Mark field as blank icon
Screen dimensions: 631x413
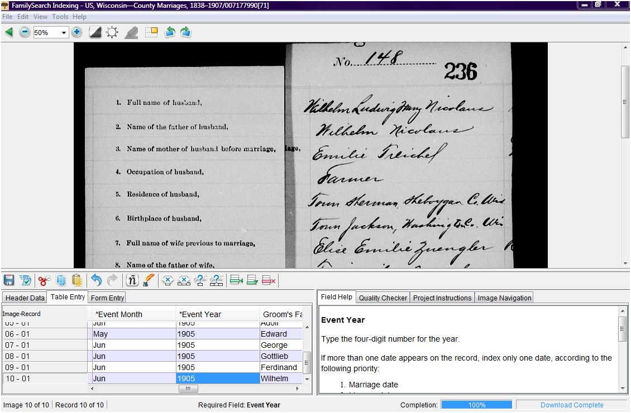[x=168, y=280]
